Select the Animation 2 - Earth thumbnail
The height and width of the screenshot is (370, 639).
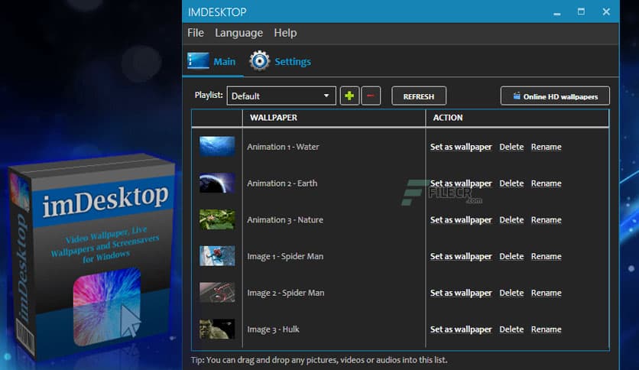217,183
